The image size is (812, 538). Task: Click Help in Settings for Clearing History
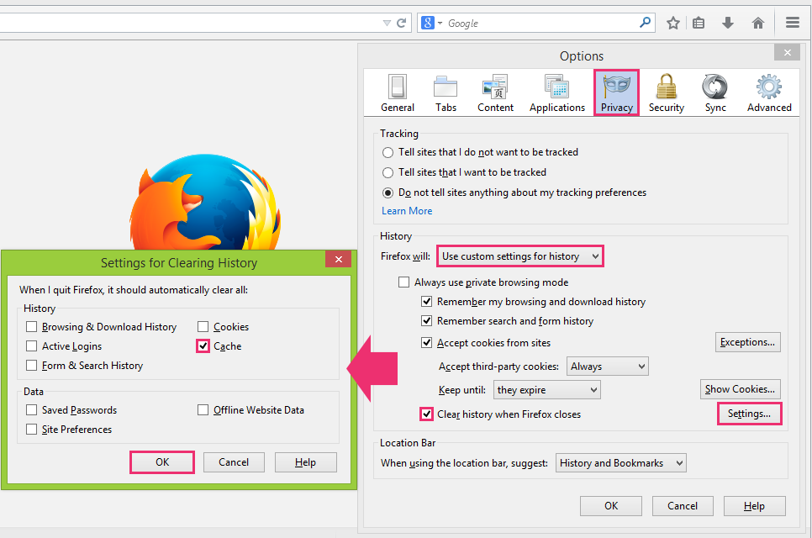tap(305, 462)
